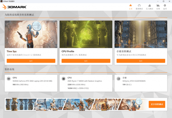Select the Time Spy thumbnail image
This screenshot has height=118, width=172.
[x=31, y=34]
